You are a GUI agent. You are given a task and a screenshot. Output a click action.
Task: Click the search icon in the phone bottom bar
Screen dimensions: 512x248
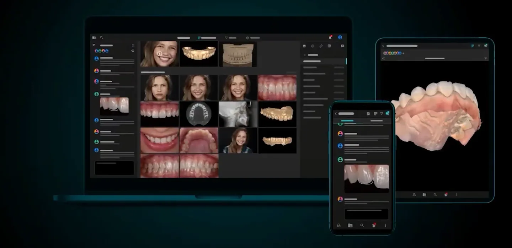(x=362, y=225)
